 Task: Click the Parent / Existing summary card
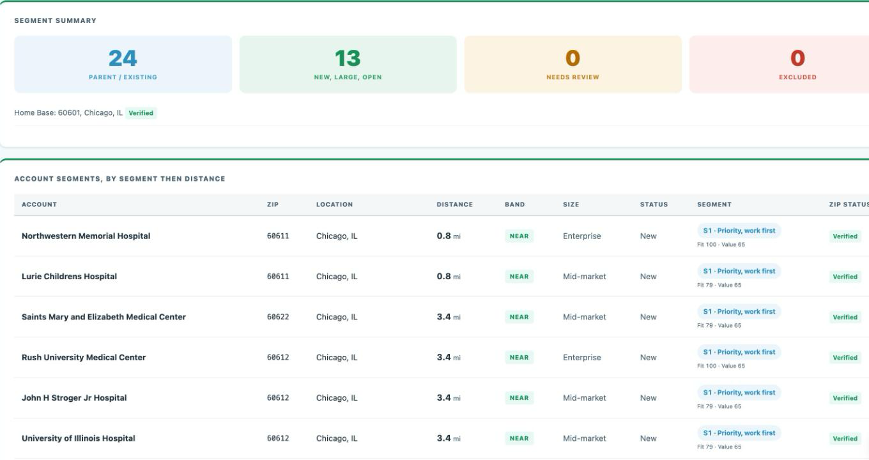click(x=123, y=65)
